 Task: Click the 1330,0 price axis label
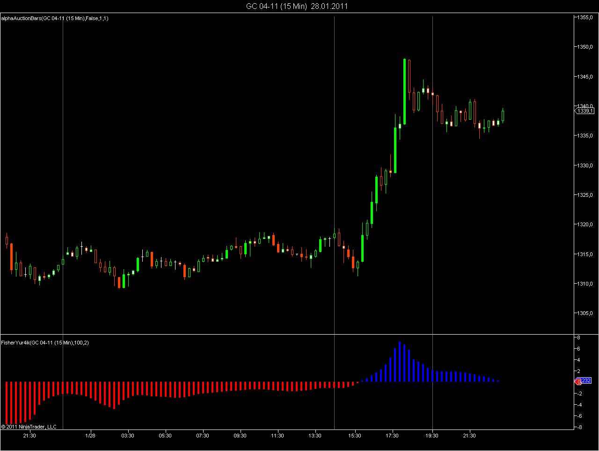tap(585, 165)
